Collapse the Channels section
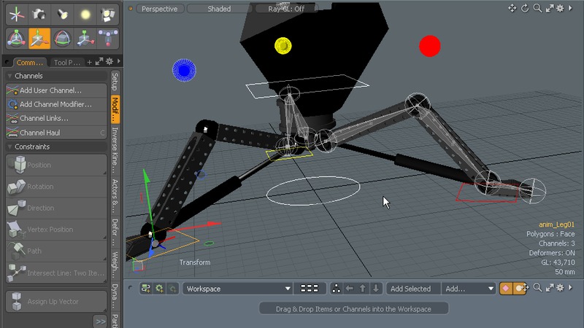The height and width of the screenshot is (328, 584). (10, 76)
